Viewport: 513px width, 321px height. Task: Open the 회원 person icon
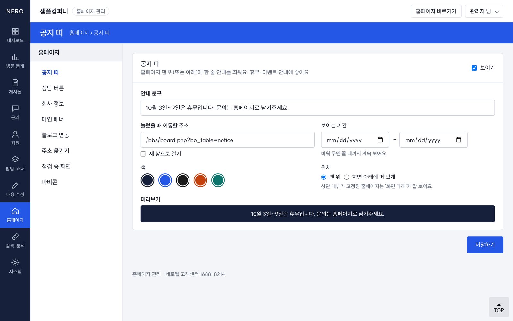[x=15, y=134]
